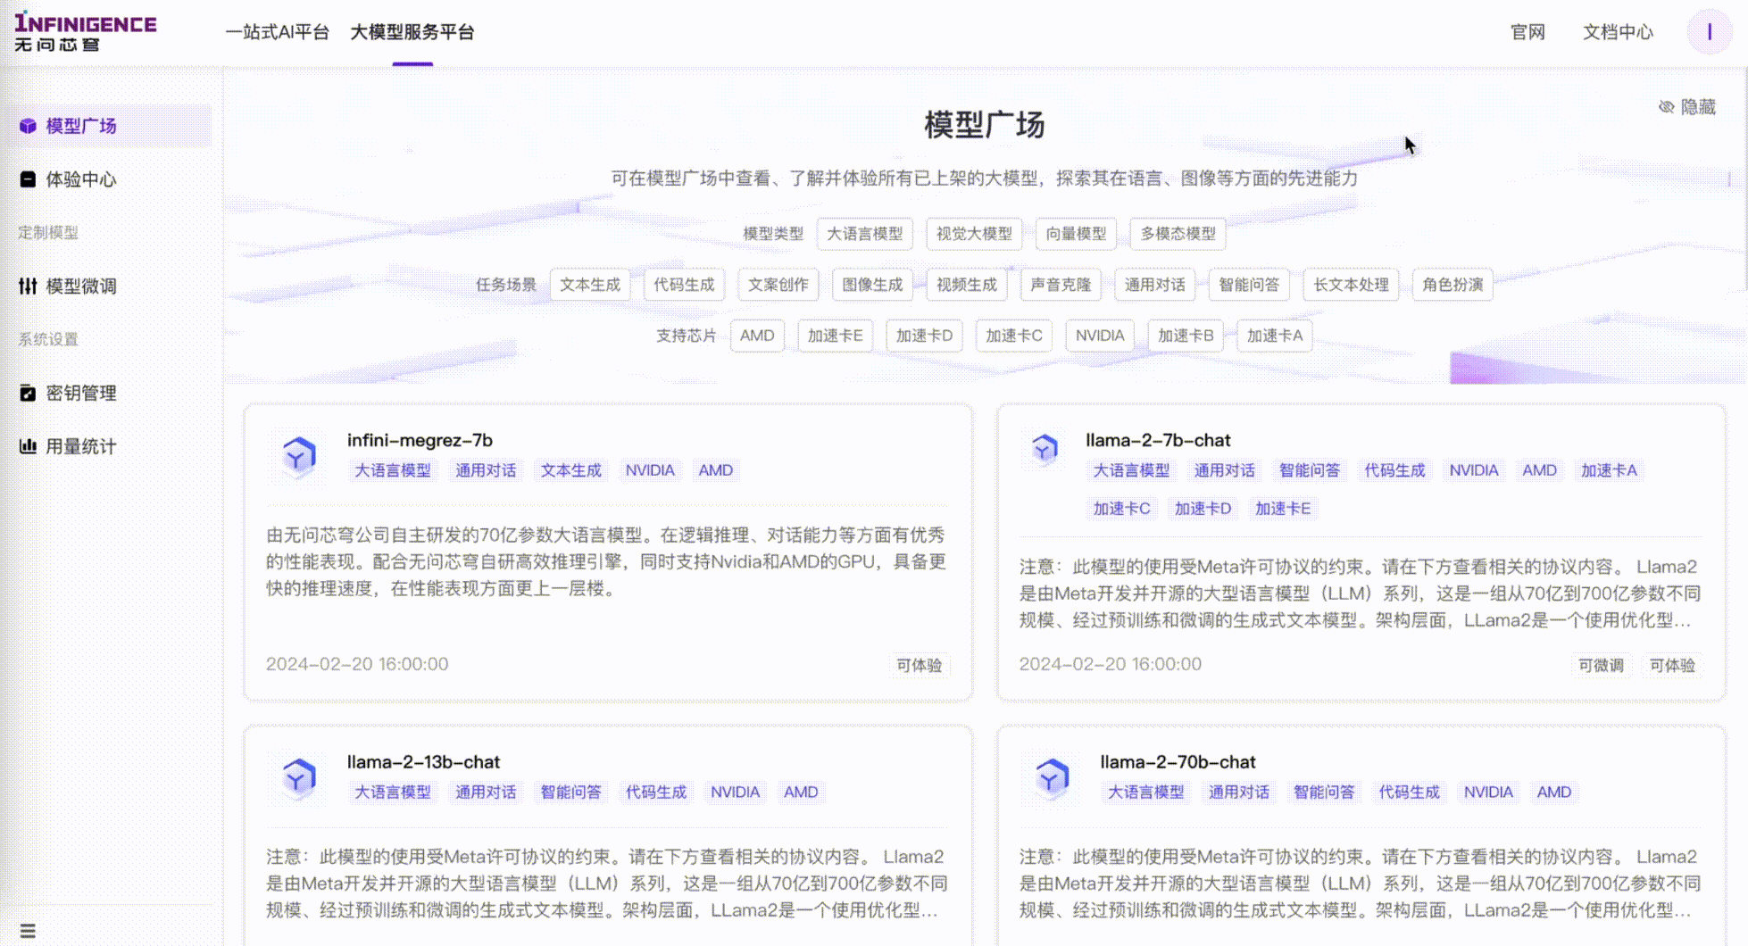This screenshot has height=946, width=1748.
Task: Select the 视频生成 task filter
Action: click(x=967, y=285)
